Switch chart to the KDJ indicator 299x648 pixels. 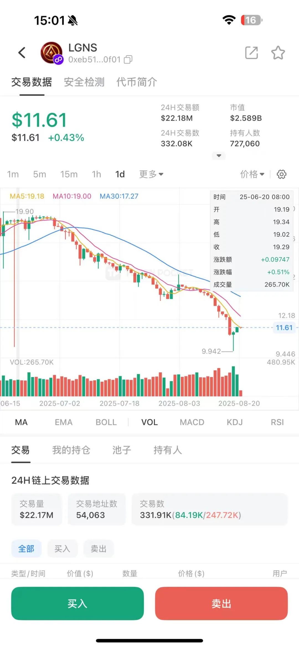(234, 422)
